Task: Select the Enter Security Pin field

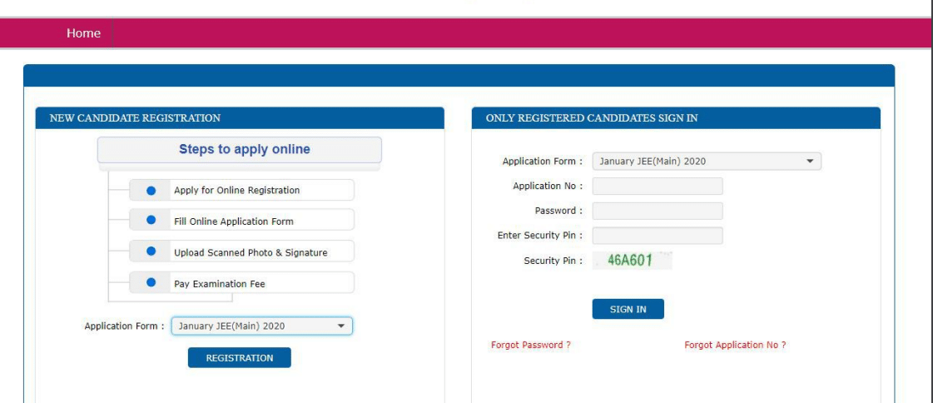Action: (657, 236)
